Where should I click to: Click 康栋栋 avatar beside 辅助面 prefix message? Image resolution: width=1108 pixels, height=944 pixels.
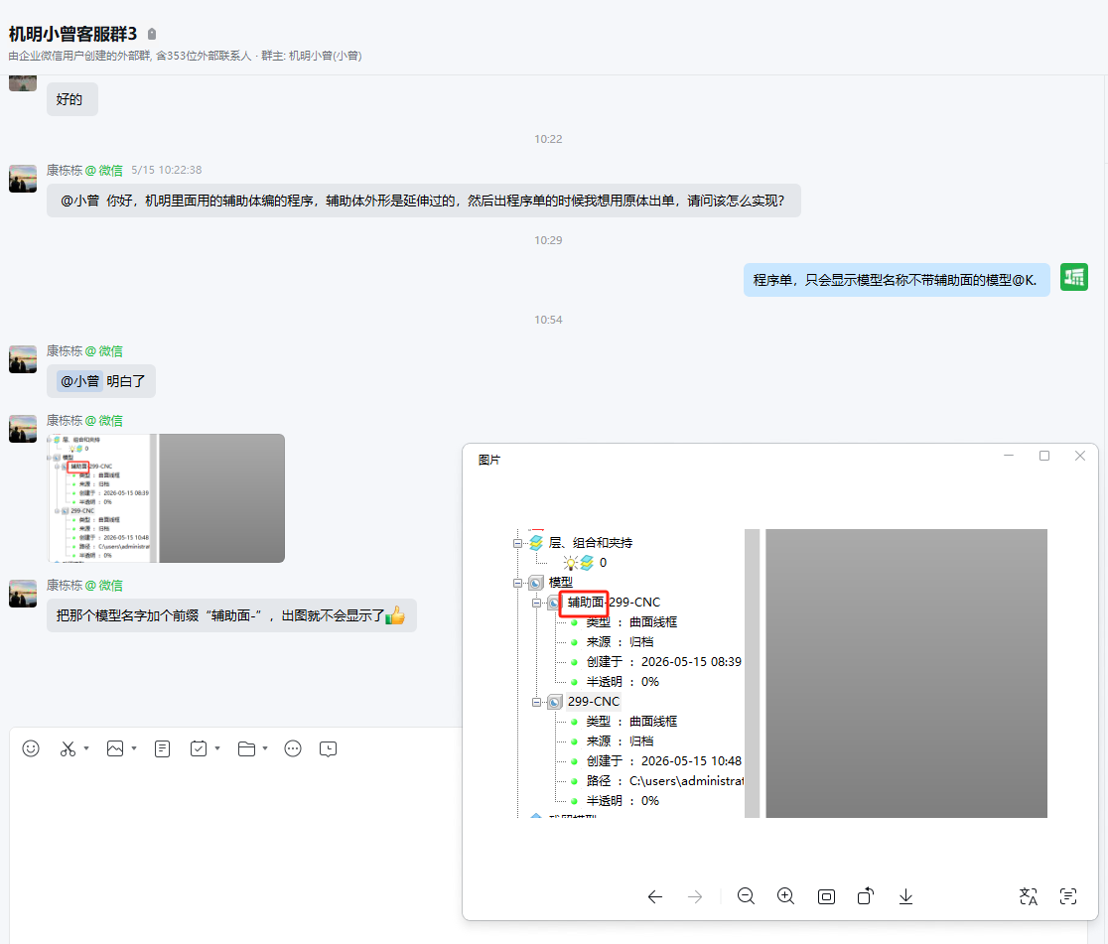23,593
